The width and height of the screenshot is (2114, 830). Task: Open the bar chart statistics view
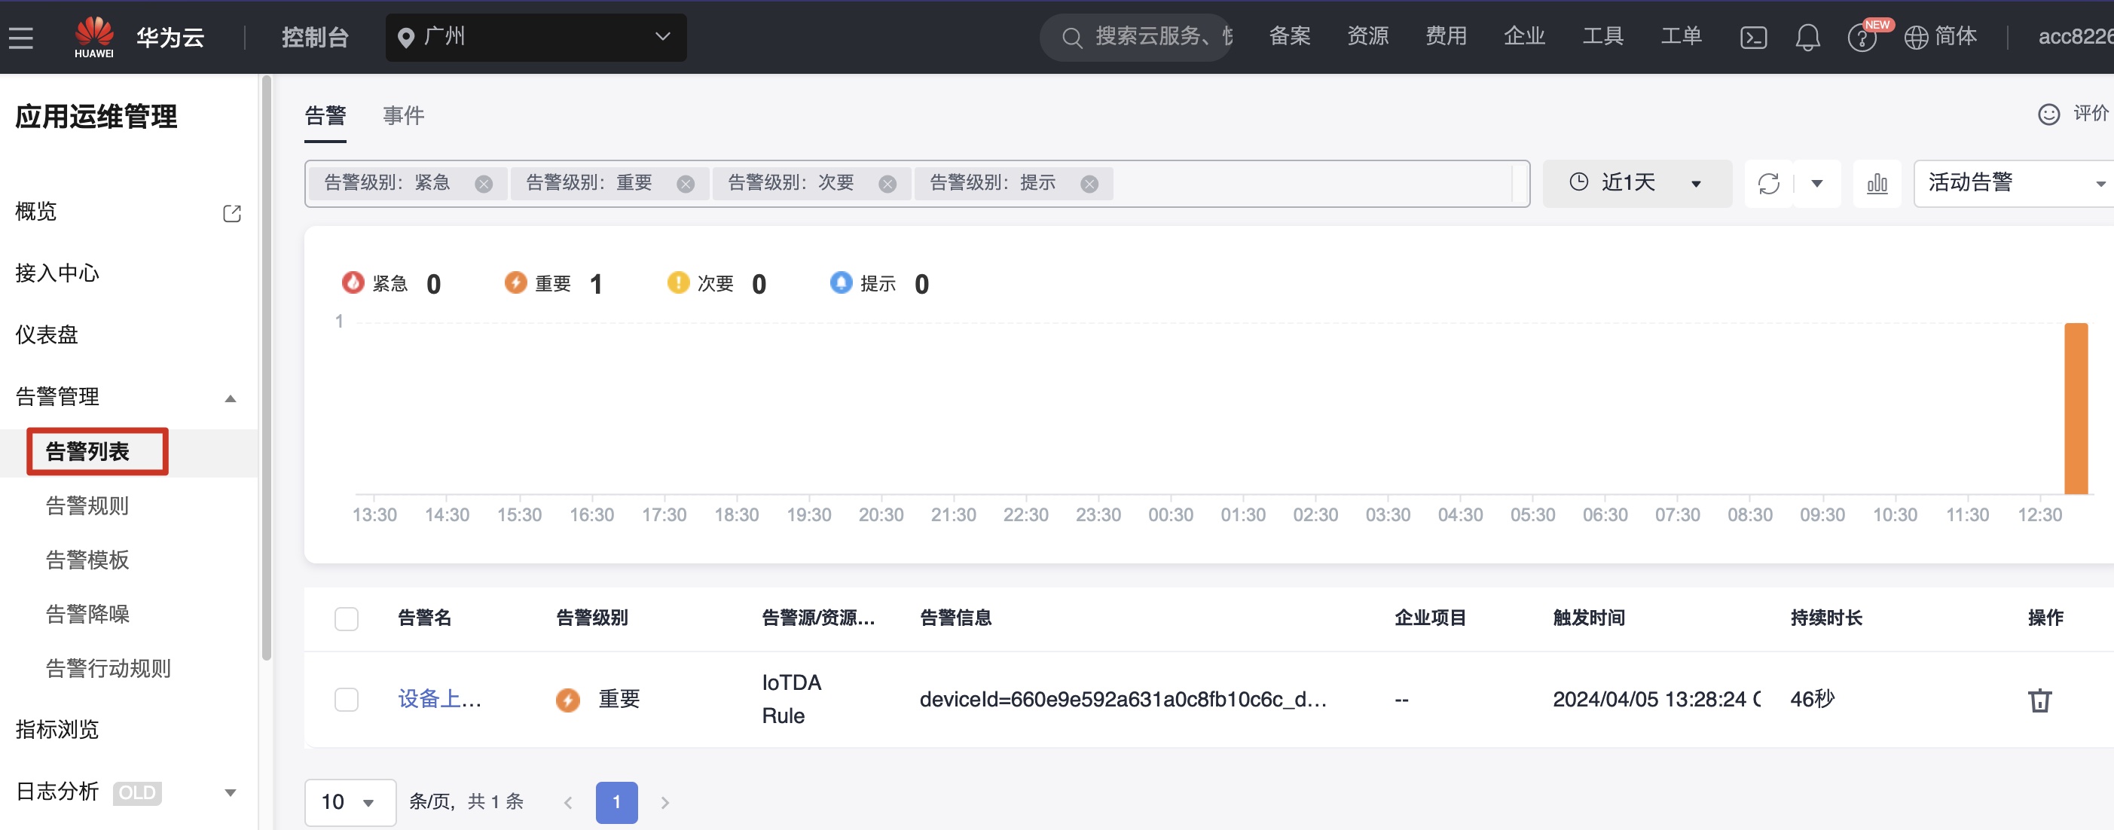tap(1877, 183)
